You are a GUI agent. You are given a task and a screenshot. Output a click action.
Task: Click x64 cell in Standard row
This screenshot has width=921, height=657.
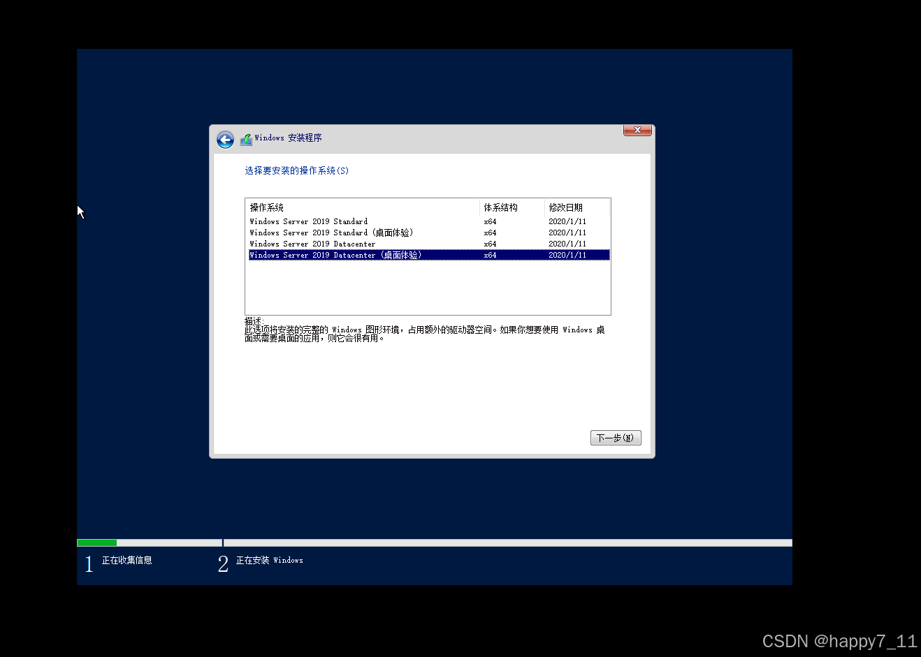tap(490, 221)
